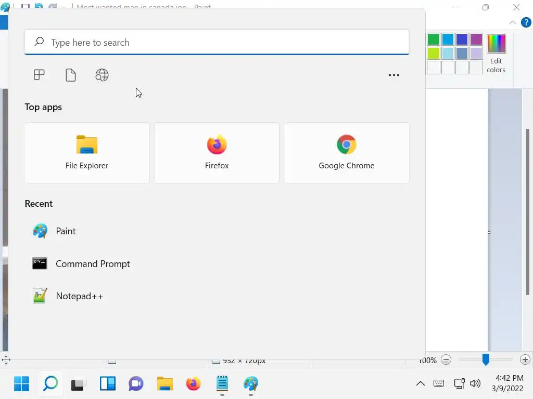Select the light turquoise swatch in Paint
This screenshot has width=533, height=399.
click(448, 54)
